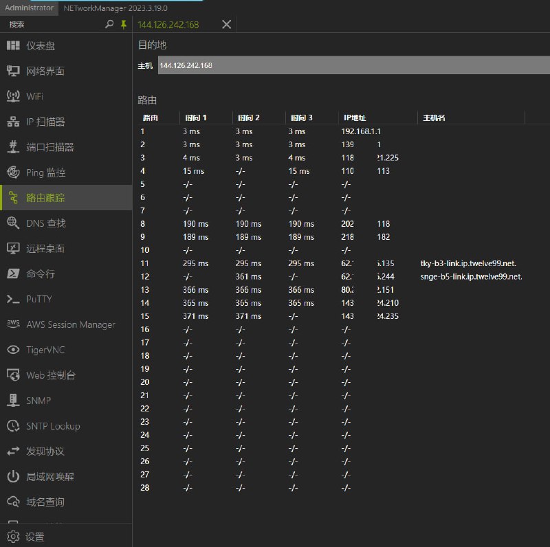Screen dimensions: 550x547
Task: Toggle the green pin icon beside search
Action: pyautogui.click(x=124, y=24)
